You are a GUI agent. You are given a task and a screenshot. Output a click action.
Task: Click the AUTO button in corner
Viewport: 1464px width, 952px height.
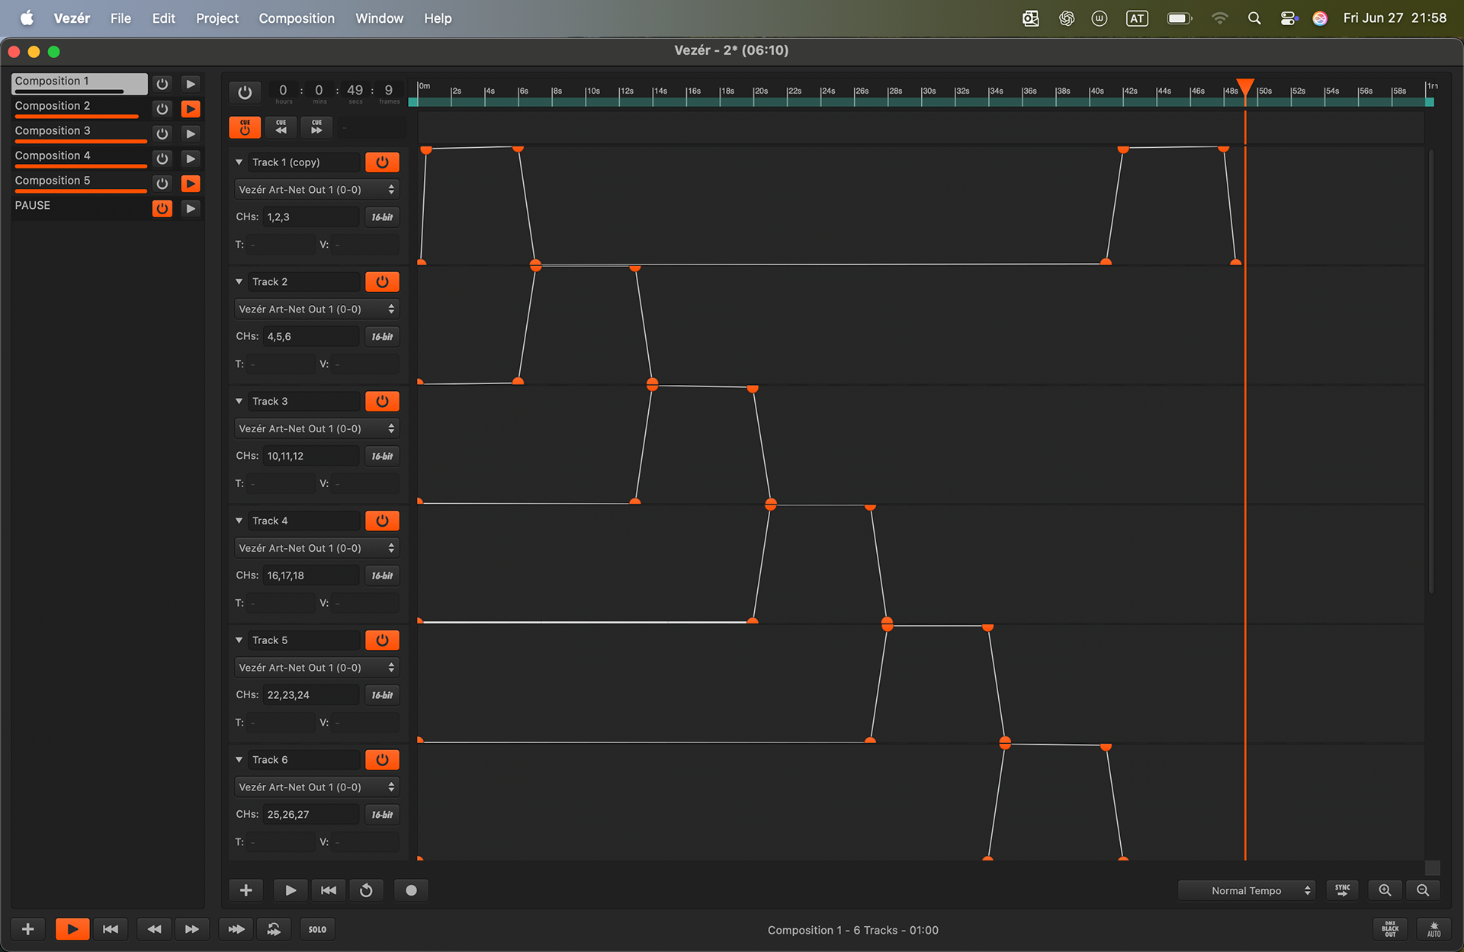tap(1433, 929)
